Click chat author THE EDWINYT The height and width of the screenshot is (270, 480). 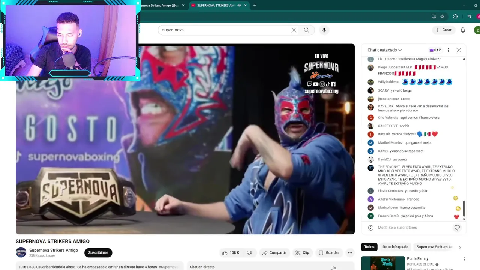coord(389,167)
